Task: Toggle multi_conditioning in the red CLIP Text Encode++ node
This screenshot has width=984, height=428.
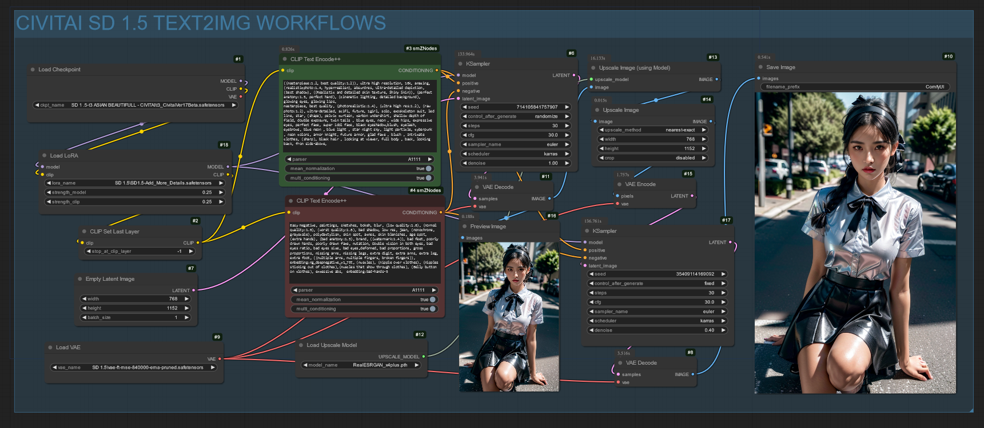Action: coord(432,309)
